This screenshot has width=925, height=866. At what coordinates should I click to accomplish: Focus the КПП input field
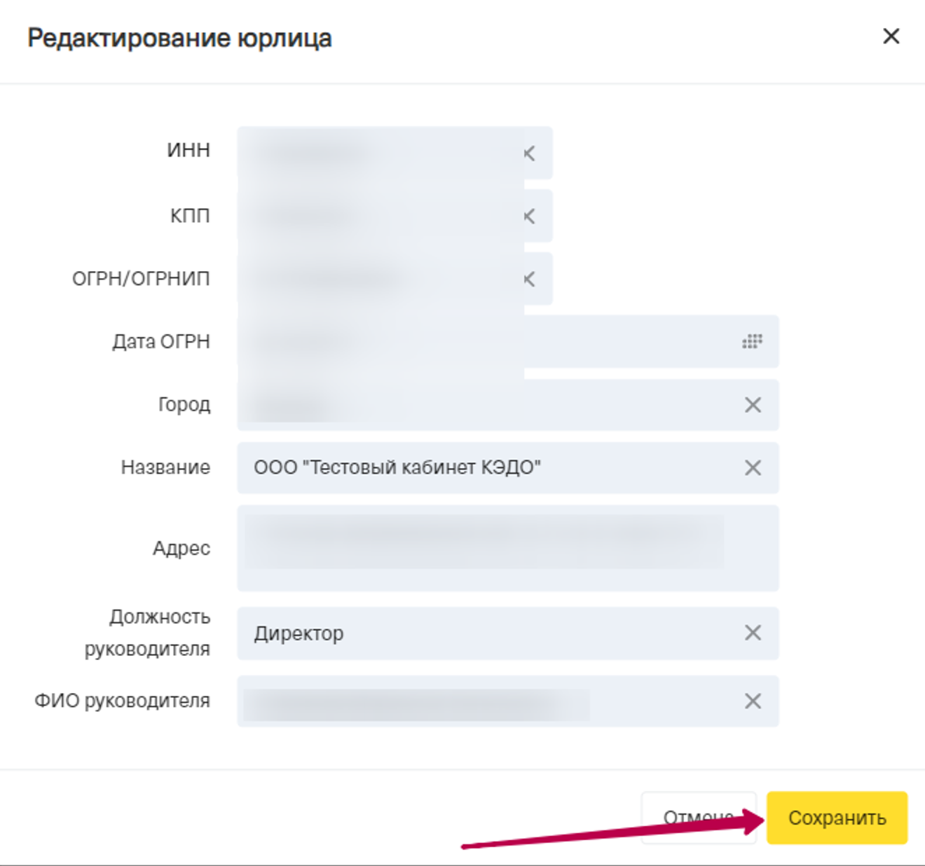pyautogui.click(x=378, y=216)
